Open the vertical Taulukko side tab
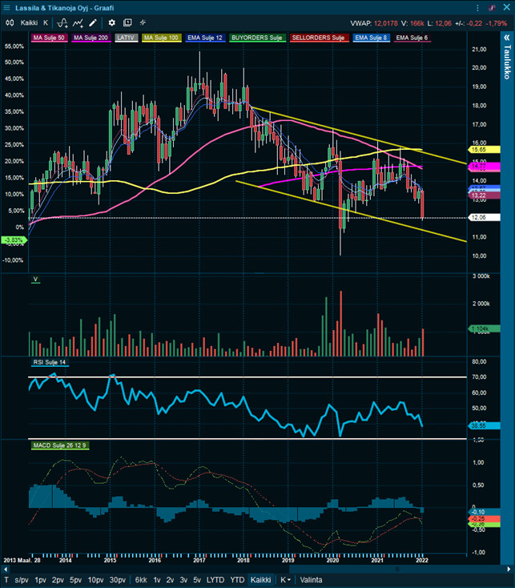This screenshot has height=588, width=515. (506, 62)
